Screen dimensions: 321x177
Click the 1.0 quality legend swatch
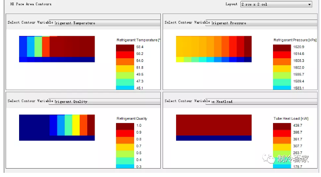(125, 126)
